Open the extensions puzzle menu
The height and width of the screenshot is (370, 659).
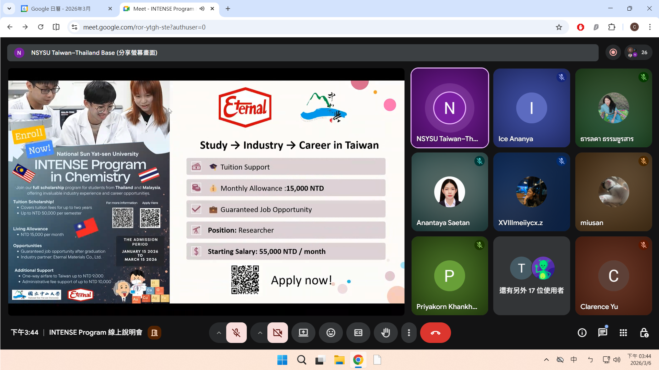click(x=612, y=27)
